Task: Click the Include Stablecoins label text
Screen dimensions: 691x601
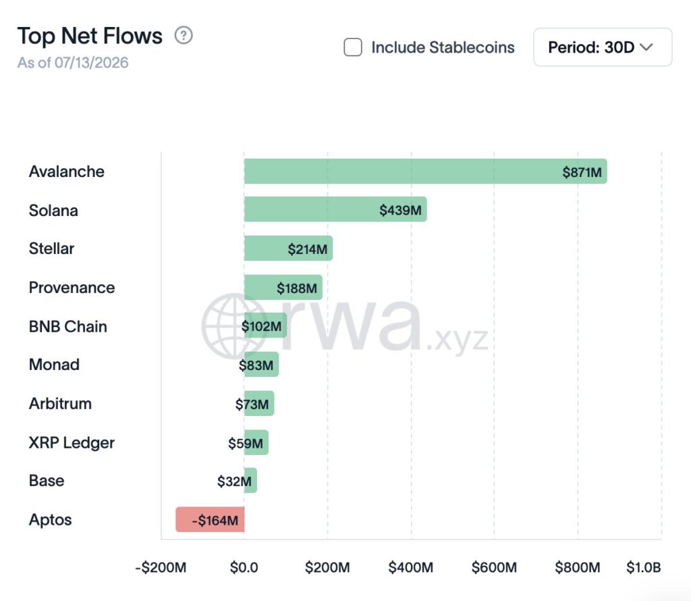Action: 443,47
